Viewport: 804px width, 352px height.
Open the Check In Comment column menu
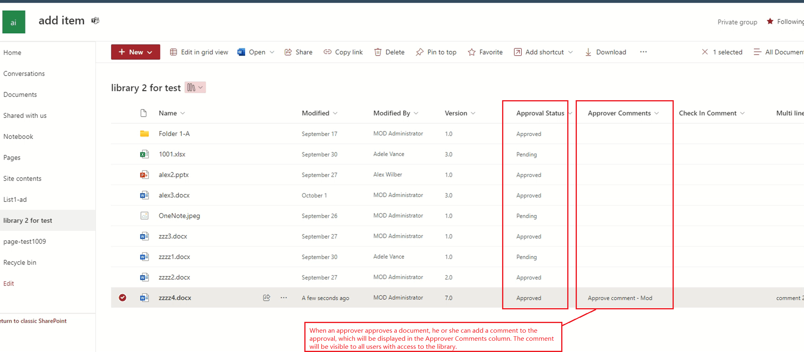pos(712,113)
